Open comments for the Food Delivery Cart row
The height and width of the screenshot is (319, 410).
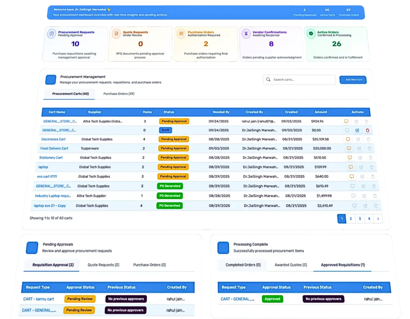click(349, 148)
